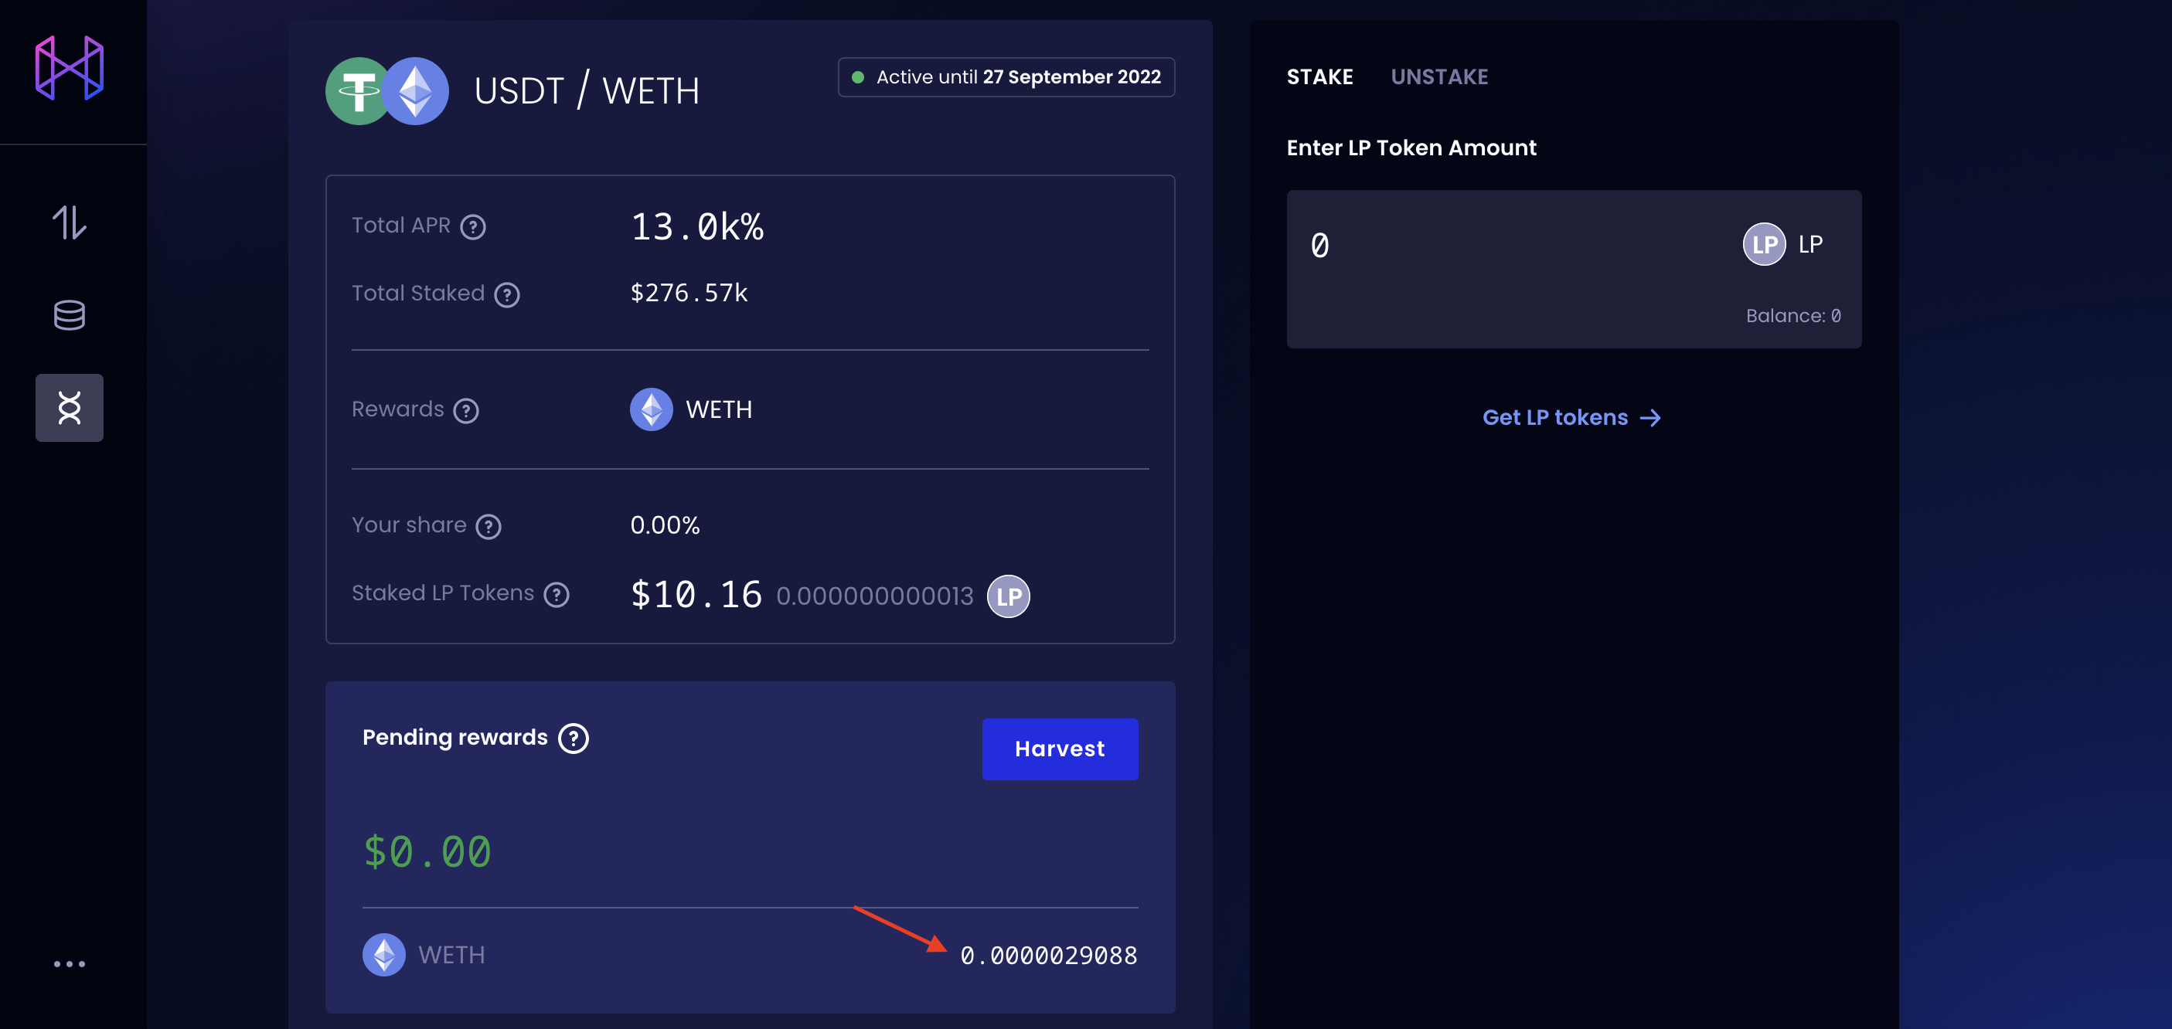Click the Pending rewards help icon
The height and width of the screenshot is (1029, 2172).
574,739
